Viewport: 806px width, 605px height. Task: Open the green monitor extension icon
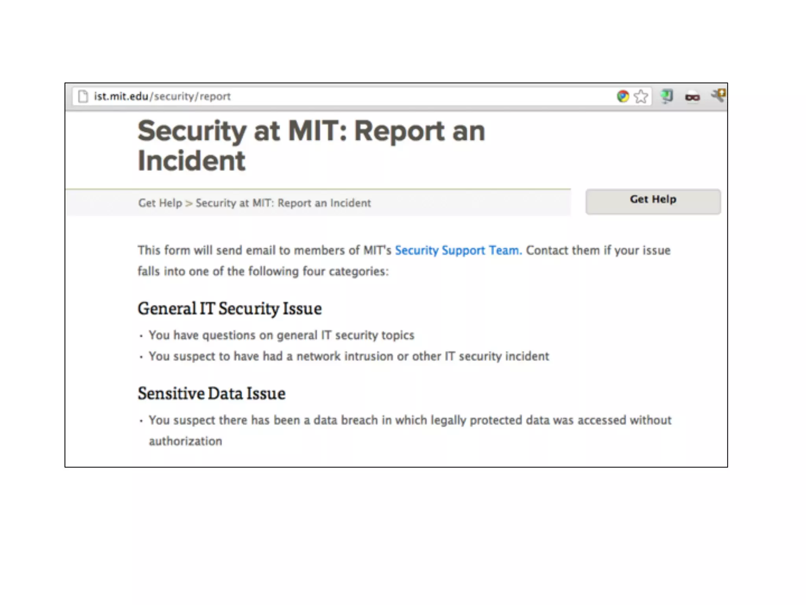coord(667,96)
